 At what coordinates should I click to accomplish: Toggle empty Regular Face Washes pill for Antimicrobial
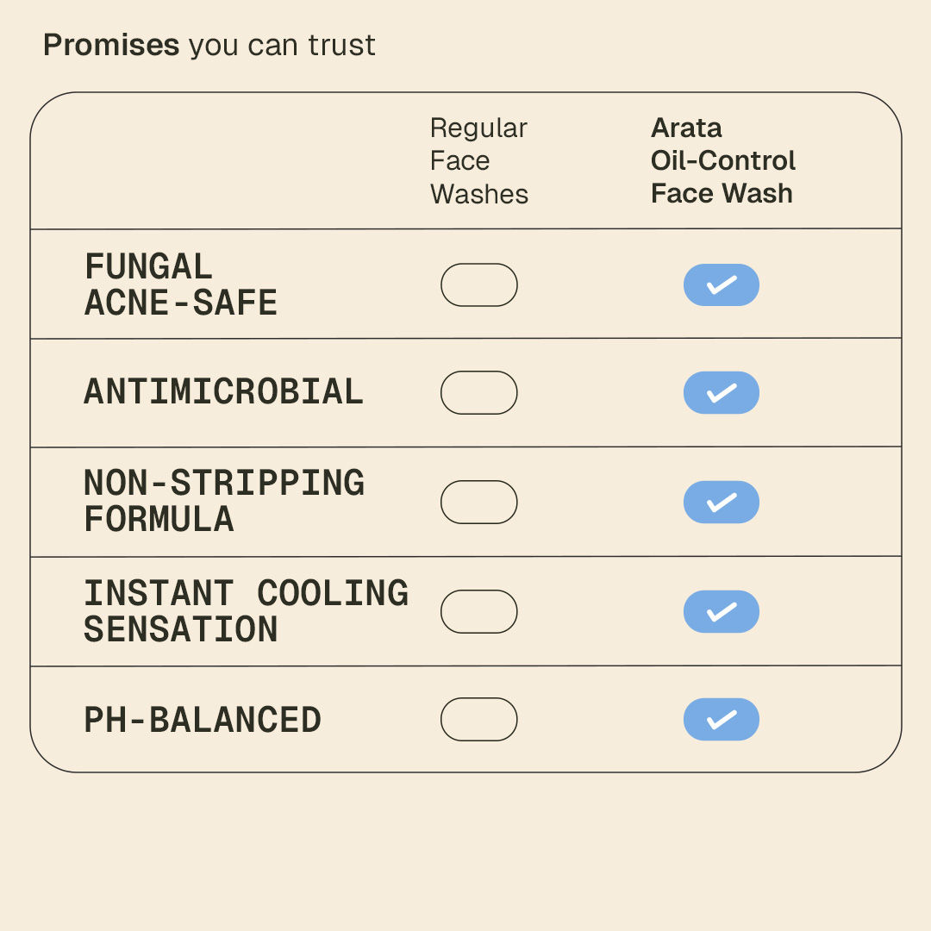point(478,393)
